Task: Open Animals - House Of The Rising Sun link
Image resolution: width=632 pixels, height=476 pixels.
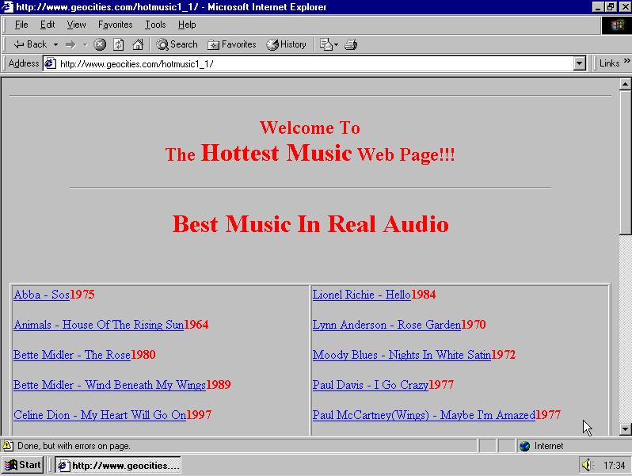Action: tap(99, 325)
